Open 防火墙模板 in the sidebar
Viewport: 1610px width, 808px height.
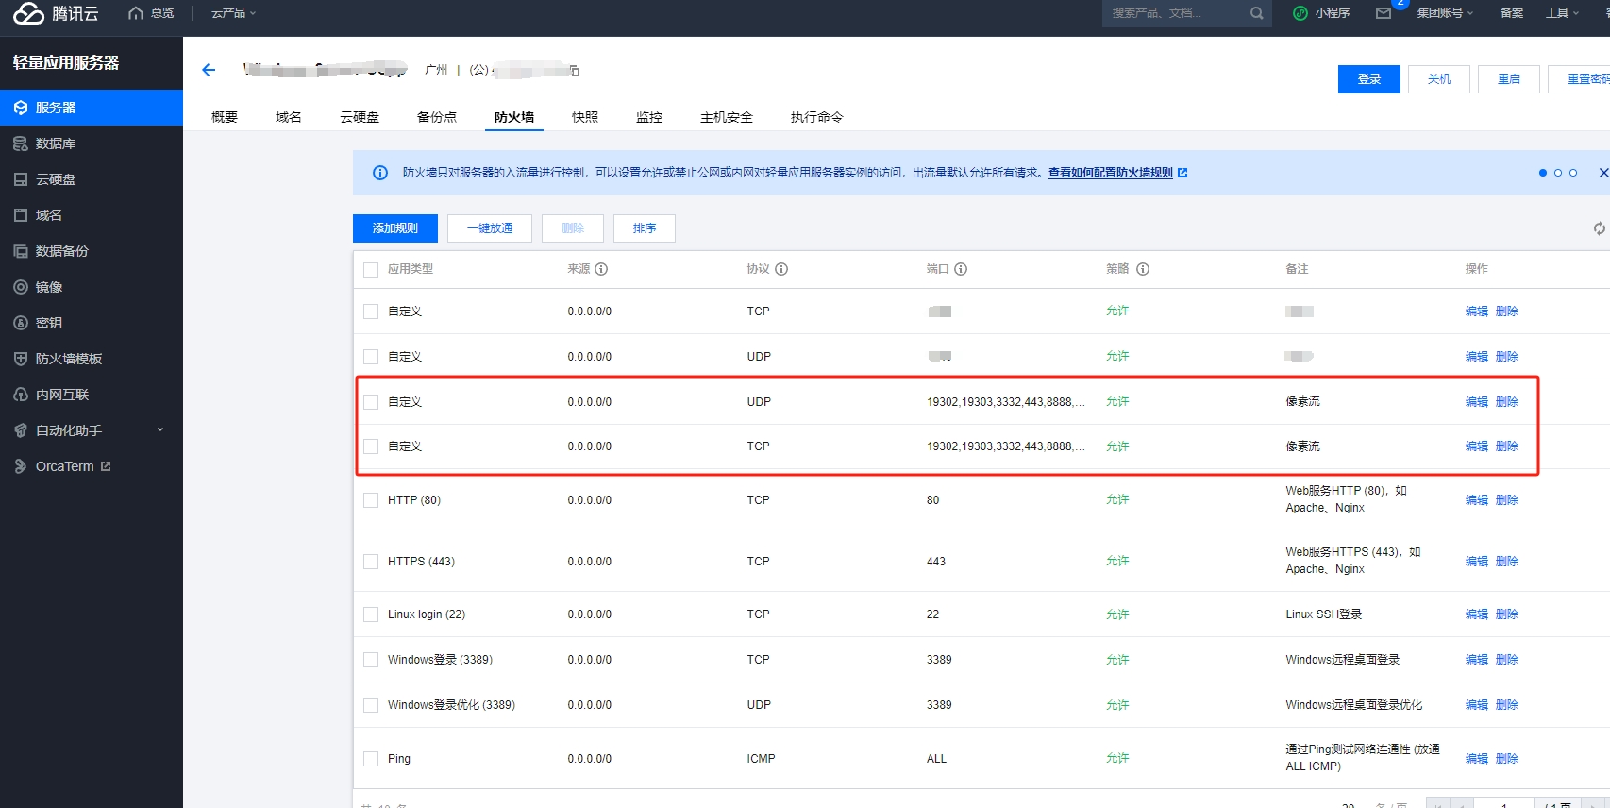(x=69, y=359)
